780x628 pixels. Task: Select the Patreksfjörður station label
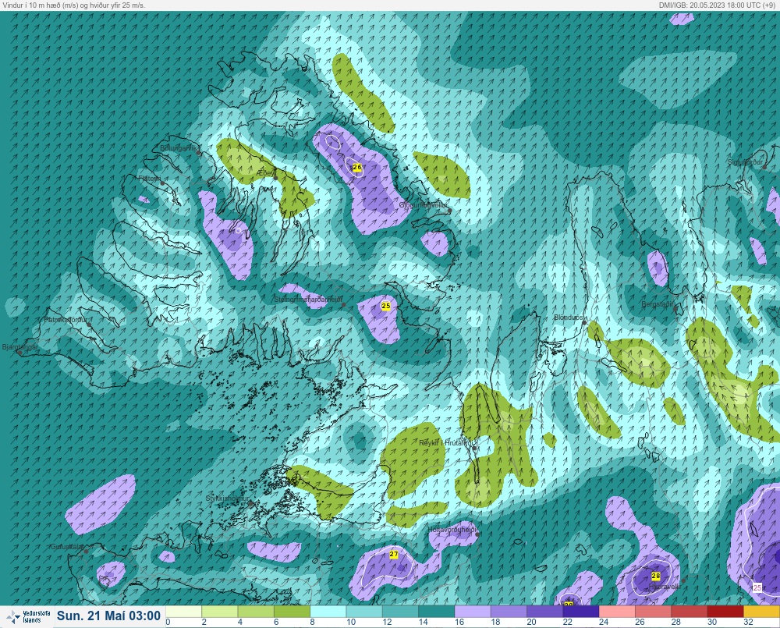click(66, 320)
